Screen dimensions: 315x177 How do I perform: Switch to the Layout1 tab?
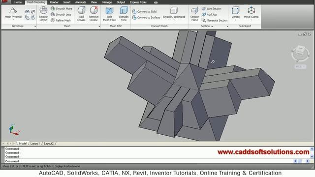(35, 144)
